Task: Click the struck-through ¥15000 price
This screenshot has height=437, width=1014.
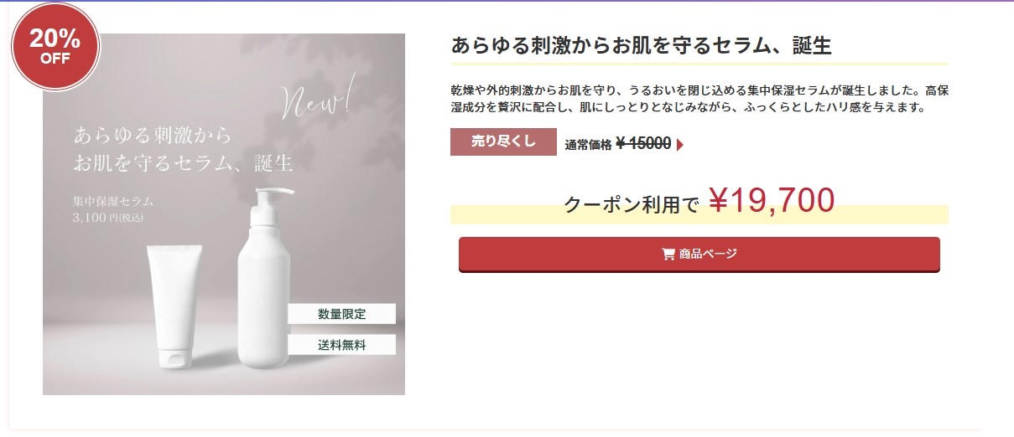Action: [x=643, y=144]
